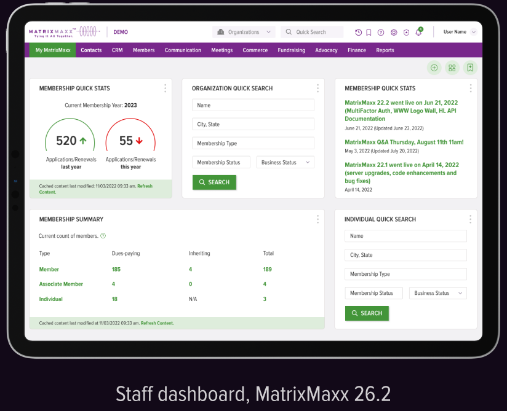Click the magnifier icon in Quick Search

pyautogui.click(x=289, y=32)
